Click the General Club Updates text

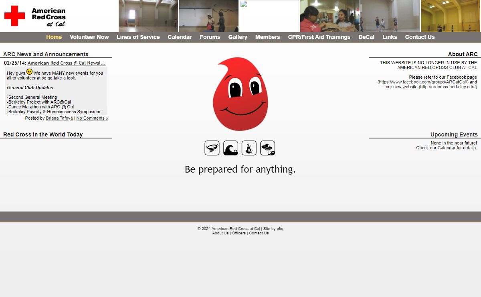(30, 87)
